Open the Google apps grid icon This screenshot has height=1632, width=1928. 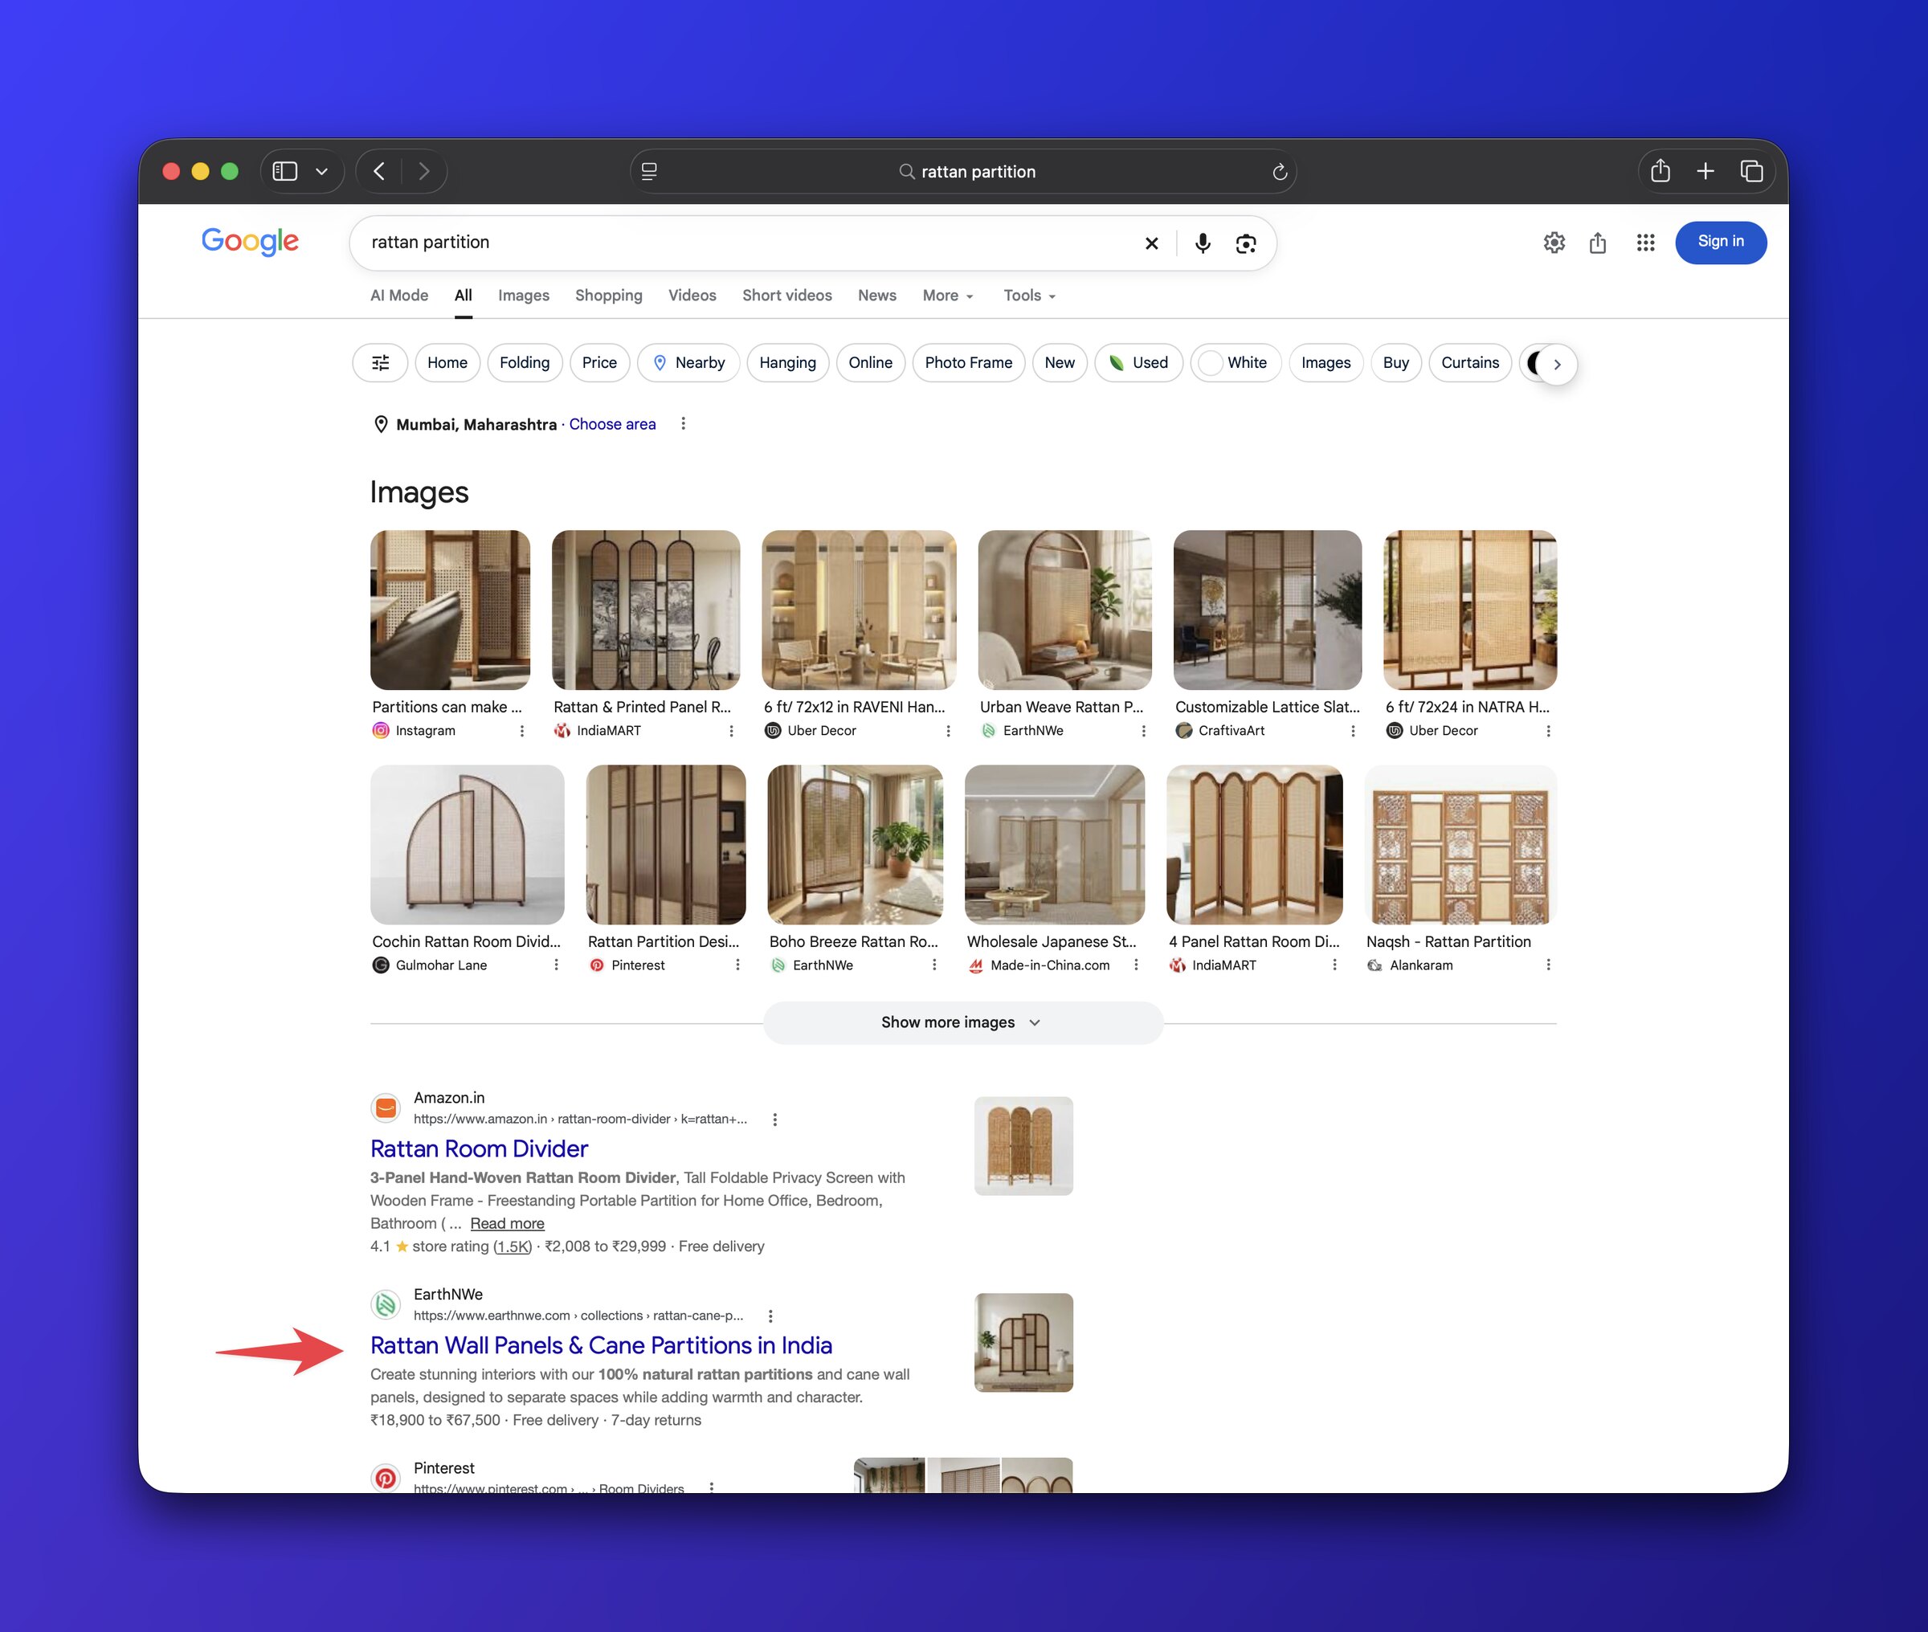pos(1645,243)
